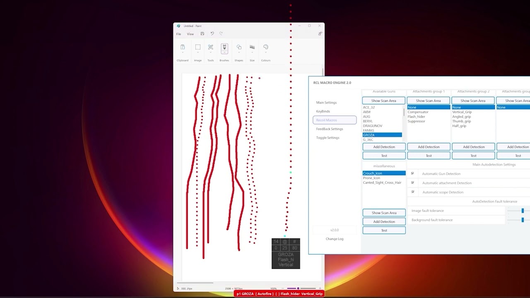The height and width of the screenshot is (298, 530).
Task: Click Show Scan Area under Available Guns
Action: coord(384,101)
